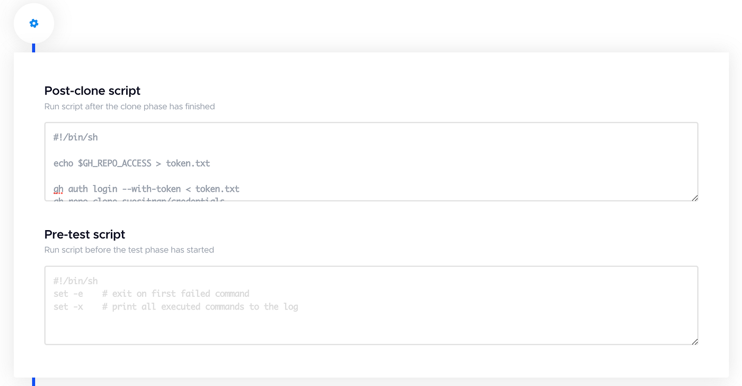
Task: Click the blue connector line above the panel
Action: [33, 47]
